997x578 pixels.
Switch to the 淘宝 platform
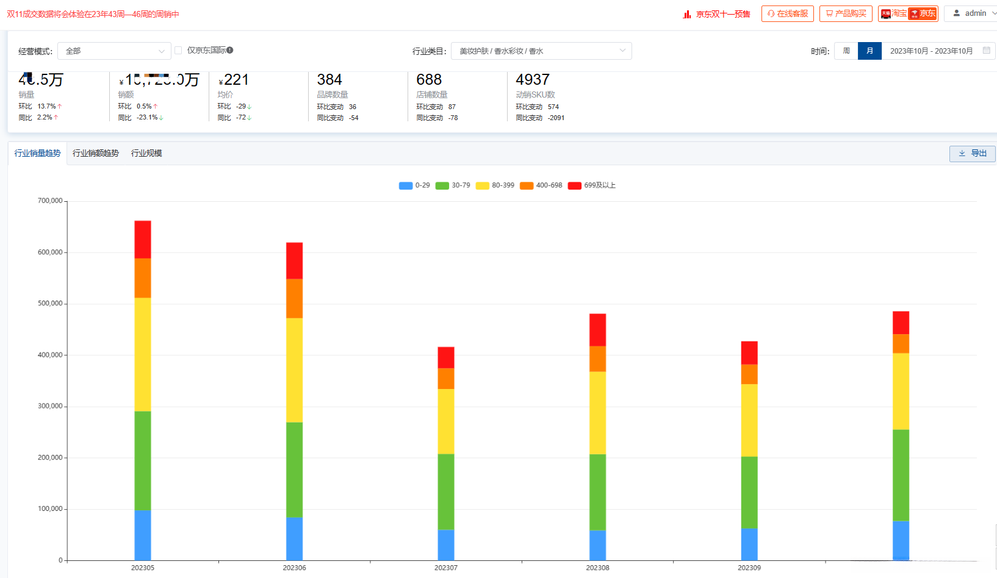tap(894, 13)
